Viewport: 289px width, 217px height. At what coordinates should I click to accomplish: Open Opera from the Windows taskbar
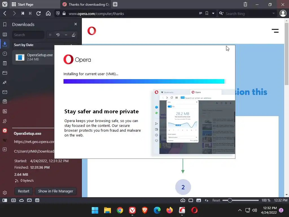(x=194, y=210)
